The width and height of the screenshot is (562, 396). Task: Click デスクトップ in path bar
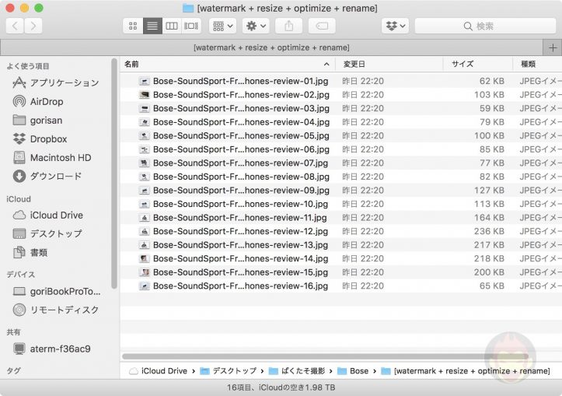229,371
